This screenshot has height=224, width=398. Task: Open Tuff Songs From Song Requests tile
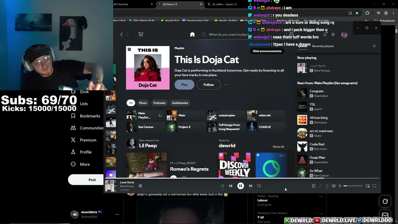point(225,127)
